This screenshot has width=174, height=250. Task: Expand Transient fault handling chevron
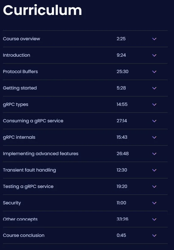point(154,170)
